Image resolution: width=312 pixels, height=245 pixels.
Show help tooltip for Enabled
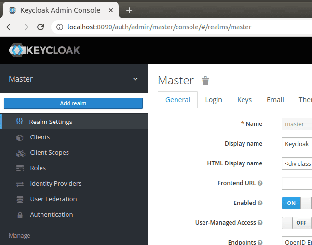(x=260, y=203)
